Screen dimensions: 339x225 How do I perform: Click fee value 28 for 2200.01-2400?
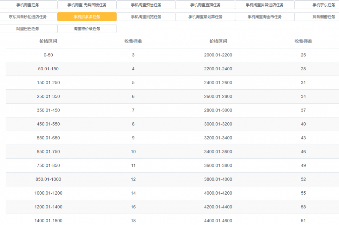pos(303,69)
